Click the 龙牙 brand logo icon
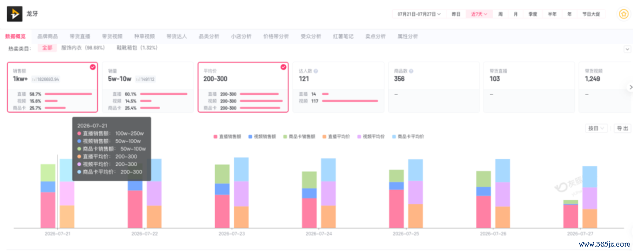The image size is (633, 251). (15, 14)
